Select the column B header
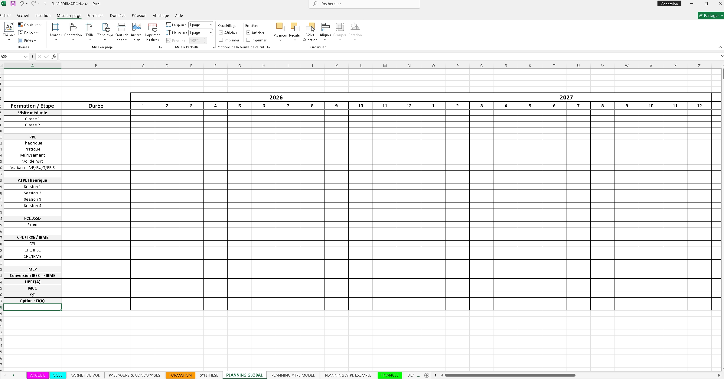This screenshot has width=724, height=379. 96,66
